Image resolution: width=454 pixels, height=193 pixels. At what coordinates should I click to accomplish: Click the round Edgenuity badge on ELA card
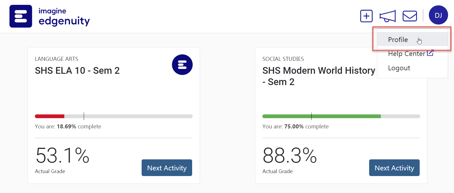point(182,65)
